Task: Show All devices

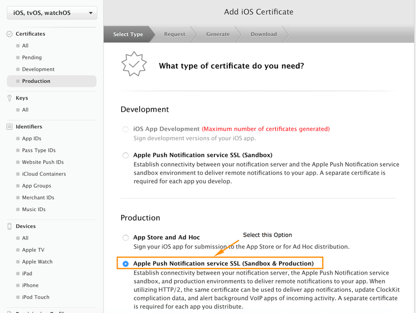Action: click(x=25, y=238)
